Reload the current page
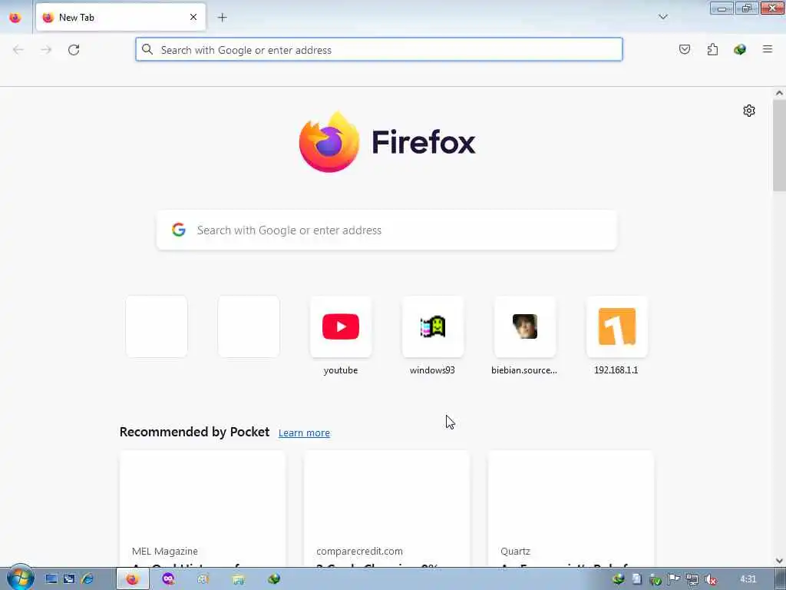This screenshot has height=590, width=786. (74, 50)
